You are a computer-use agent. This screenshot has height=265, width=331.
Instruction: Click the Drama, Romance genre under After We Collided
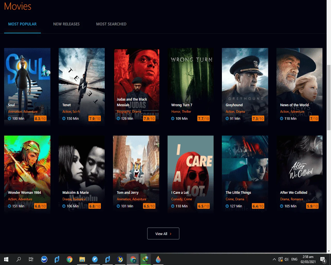click(x=291, y=199)
